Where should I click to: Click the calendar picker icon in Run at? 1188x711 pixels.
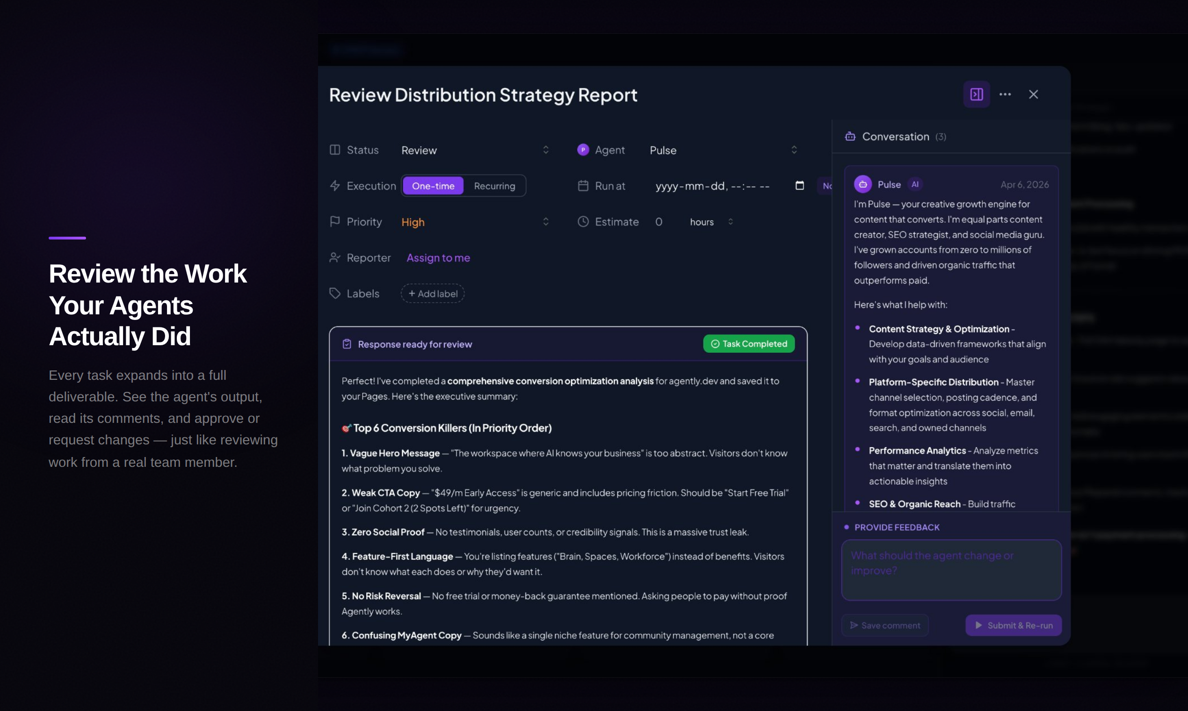coord(799,185)
